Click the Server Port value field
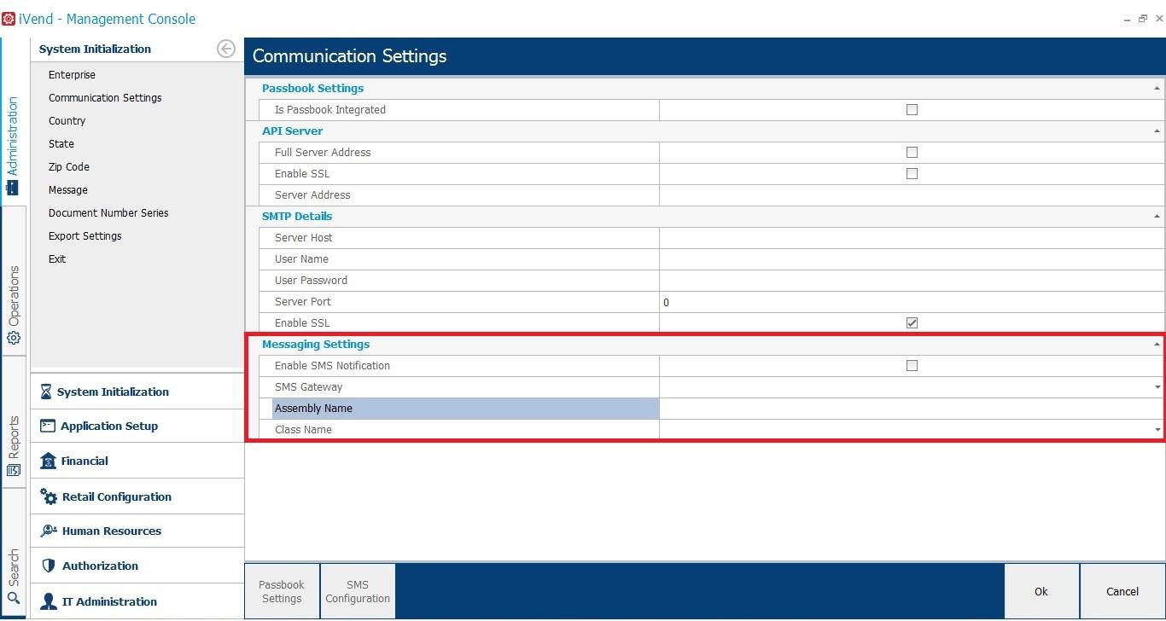This screenshot has width=1166, height=621. point(912,302)
